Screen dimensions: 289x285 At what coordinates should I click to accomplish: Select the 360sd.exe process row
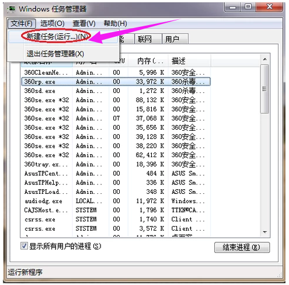pyautogui.click(x=116, y=91)
